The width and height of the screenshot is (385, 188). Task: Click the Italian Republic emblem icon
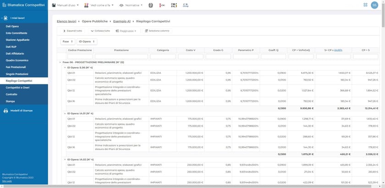150,6
